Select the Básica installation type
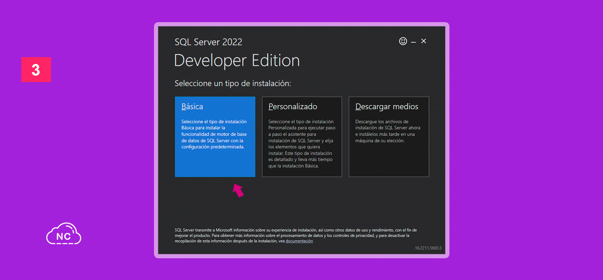The width and height of the screenshot is (603, 280). [x=215, y=137]
